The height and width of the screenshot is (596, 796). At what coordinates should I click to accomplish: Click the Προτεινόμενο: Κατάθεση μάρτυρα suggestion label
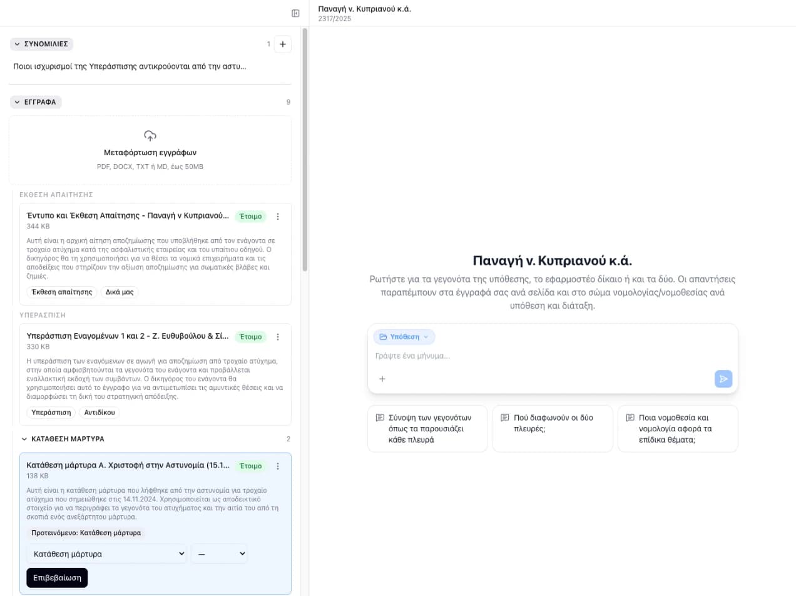click(86, 533)
